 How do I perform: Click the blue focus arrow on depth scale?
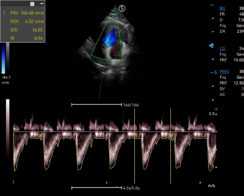[211, 45]
